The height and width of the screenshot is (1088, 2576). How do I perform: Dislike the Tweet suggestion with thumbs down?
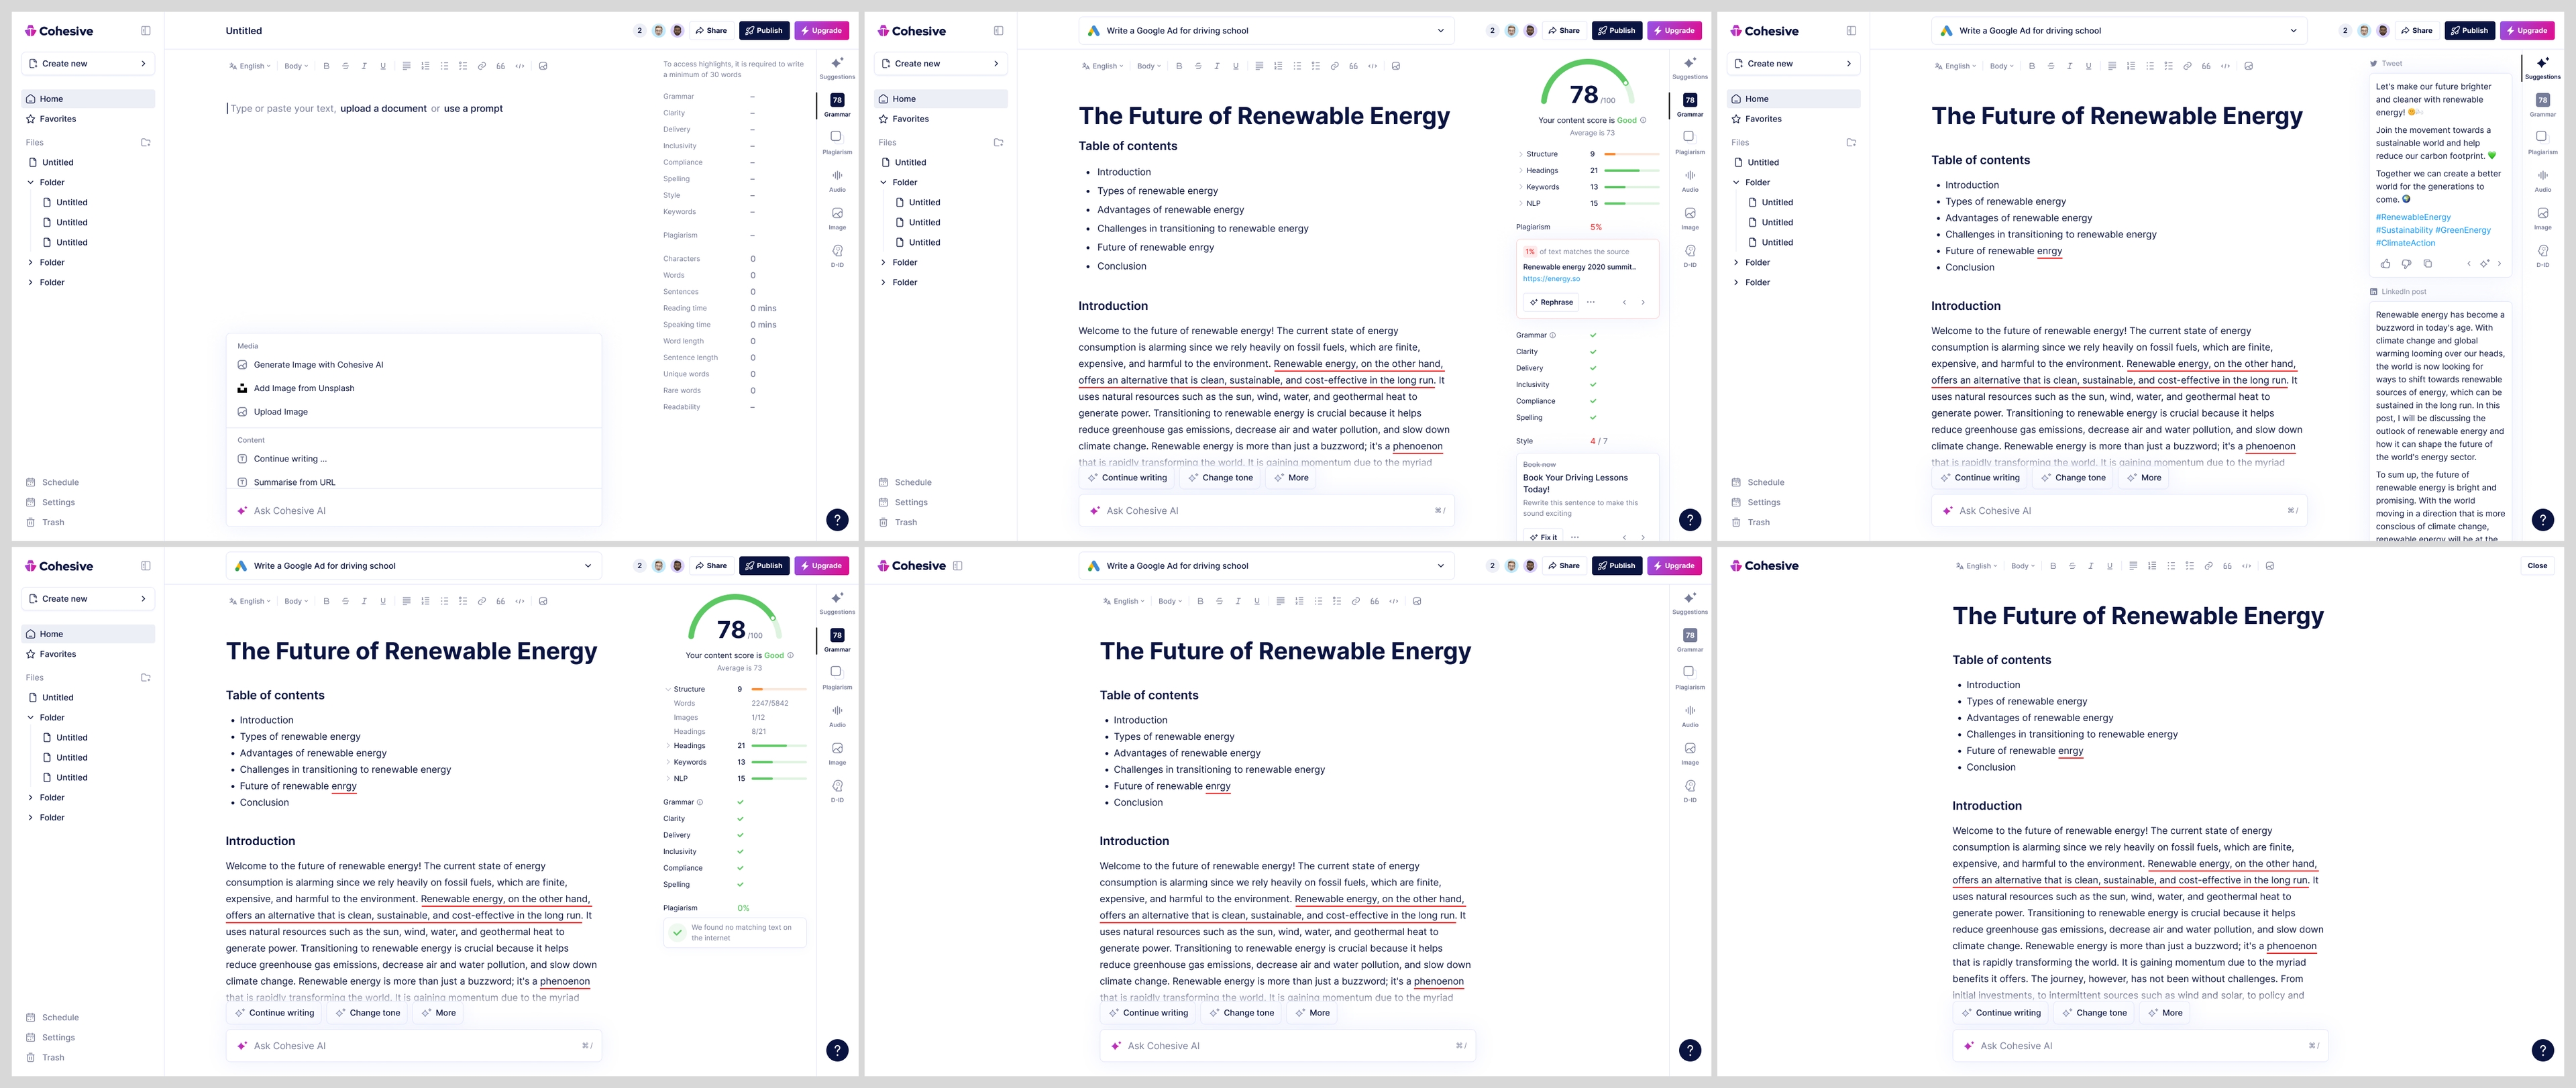[2406, 264]
